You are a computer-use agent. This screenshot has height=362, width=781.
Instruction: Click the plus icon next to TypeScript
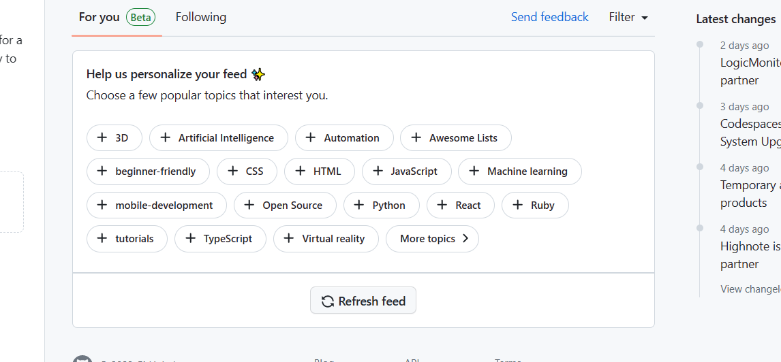tap(190, 238)
